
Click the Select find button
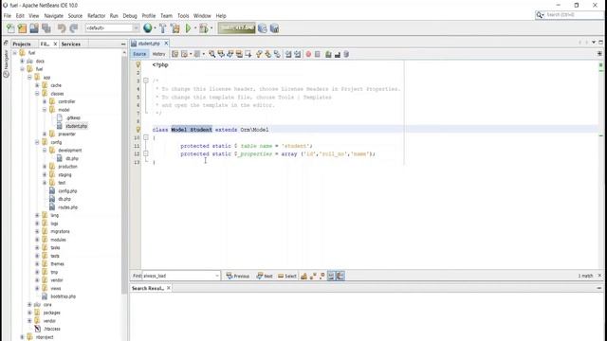pyautogui.click(x=286, y=276)
